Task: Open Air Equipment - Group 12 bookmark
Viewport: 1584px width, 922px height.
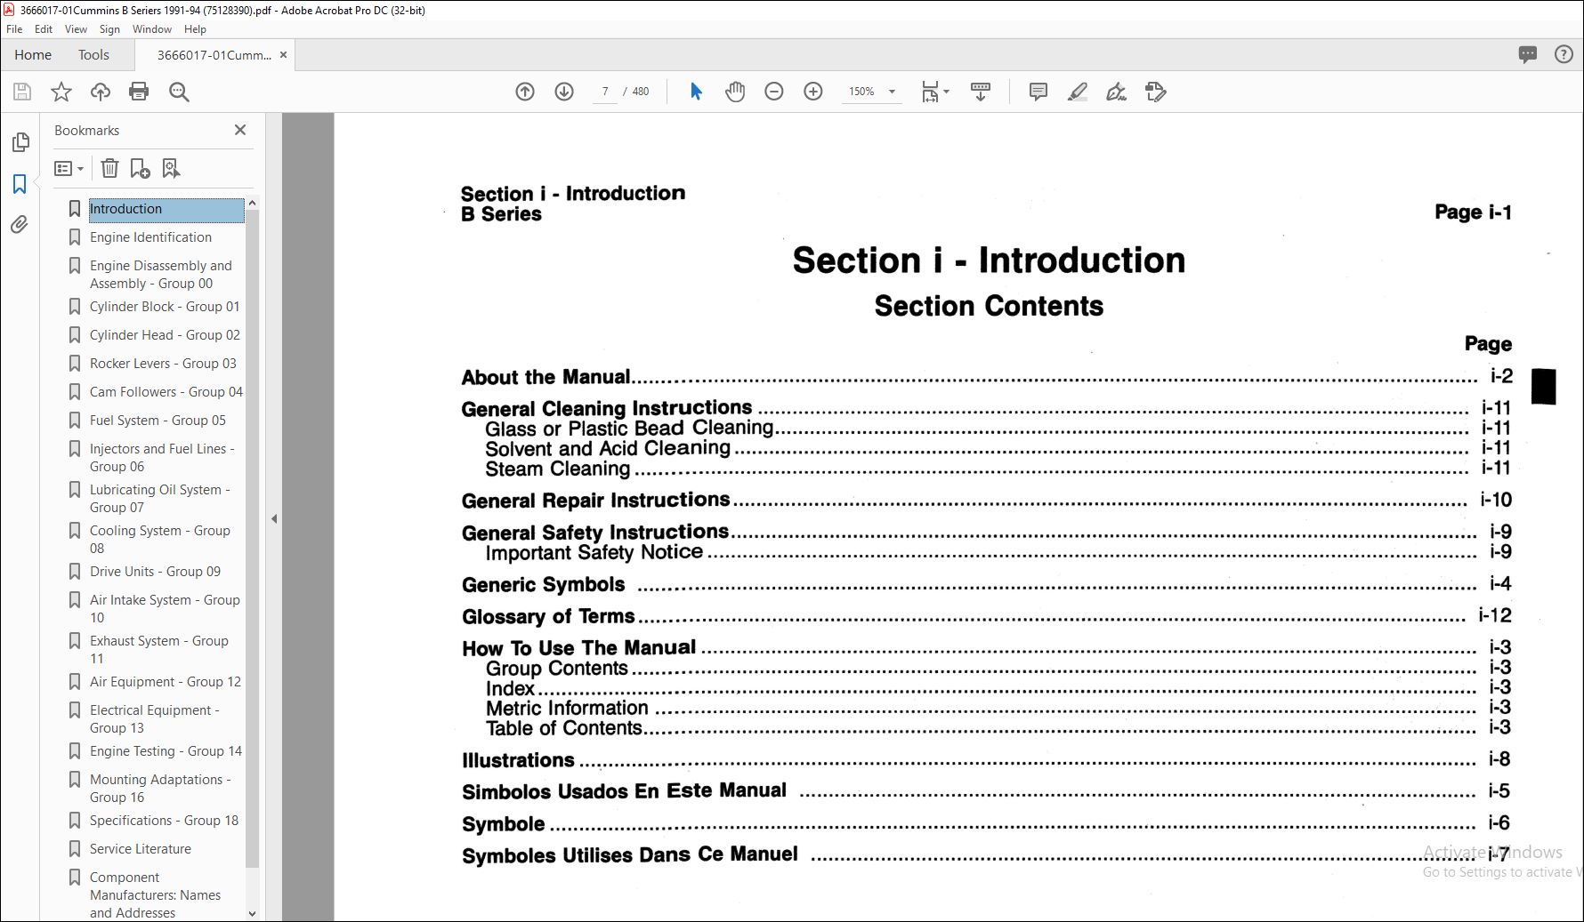Action: pyautogui.click(x=166, y=682)
